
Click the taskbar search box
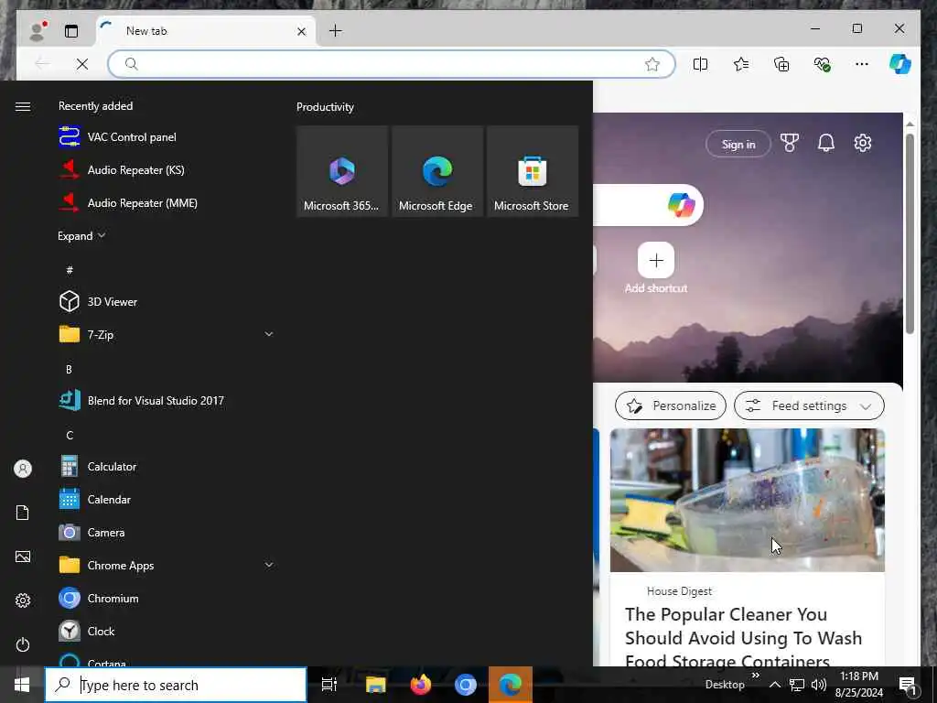pos(176,685)
